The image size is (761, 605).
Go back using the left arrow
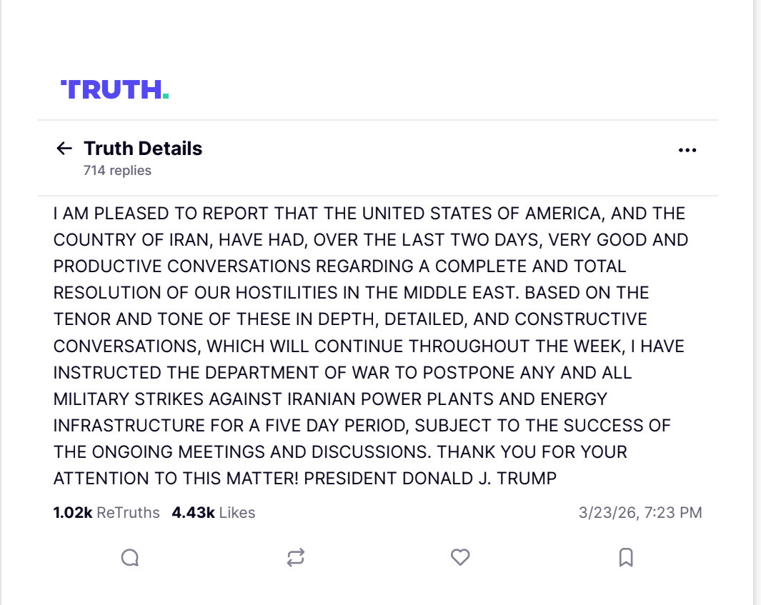click(x=64, y=149)
